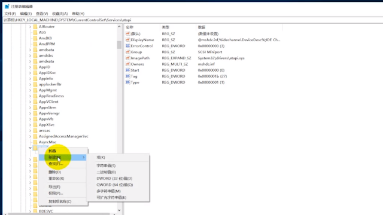Click the Start DWORD value icon
The width and height of the screenshot is (383, 215).
[x=127, y=70]
